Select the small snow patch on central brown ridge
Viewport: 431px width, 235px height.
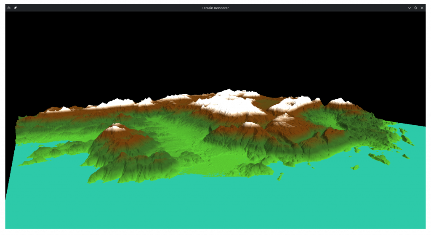coord(251,124)
